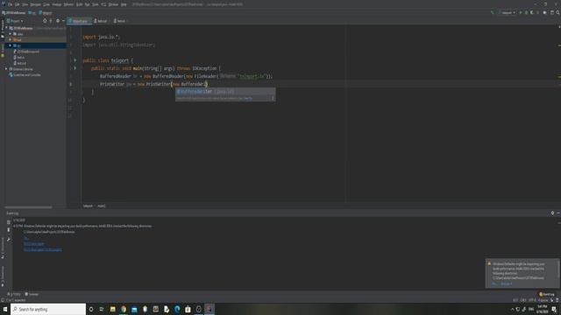
Task: Toggle soft-wrap icon in Event Log
Action: pyautogui.click(x=9, y=222)
